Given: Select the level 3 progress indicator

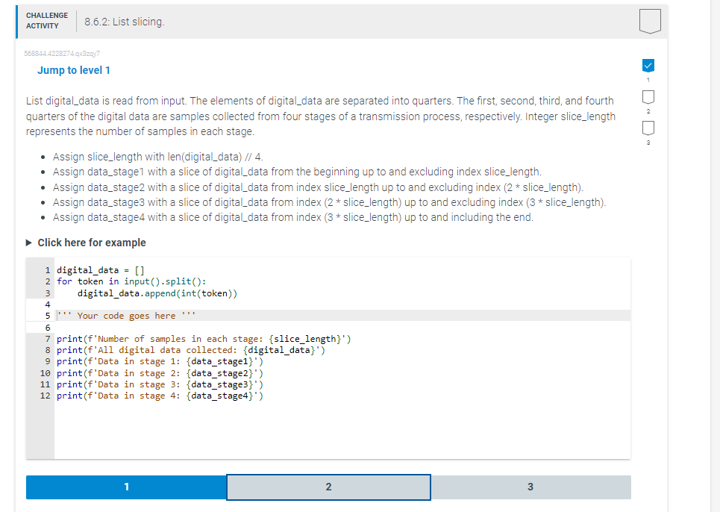Looking at the screenshot, I should 648,128.
